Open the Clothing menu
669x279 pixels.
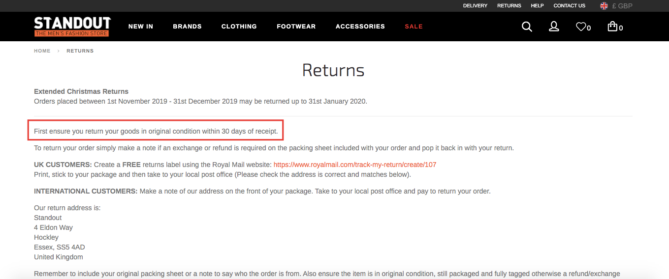click(239, 27)
